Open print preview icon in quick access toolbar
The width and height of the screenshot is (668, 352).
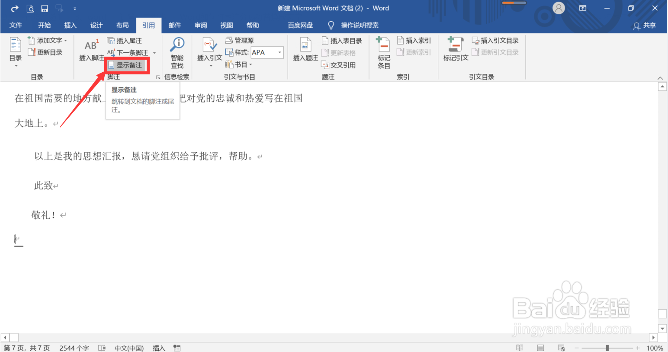click(x=30, y=8)
